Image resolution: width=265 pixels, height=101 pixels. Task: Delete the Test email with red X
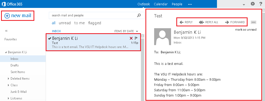[131, 39]
